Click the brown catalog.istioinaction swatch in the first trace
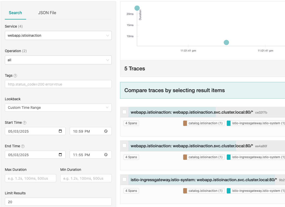 click(185, 123)
